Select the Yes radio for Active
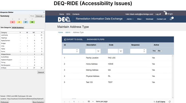The width and height of the screenshot is (186, 103). 156,51
